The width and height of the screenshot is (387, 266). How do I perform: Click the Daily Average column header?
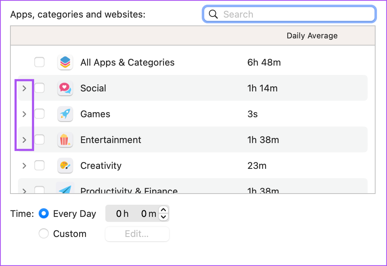tap(312, 35)
